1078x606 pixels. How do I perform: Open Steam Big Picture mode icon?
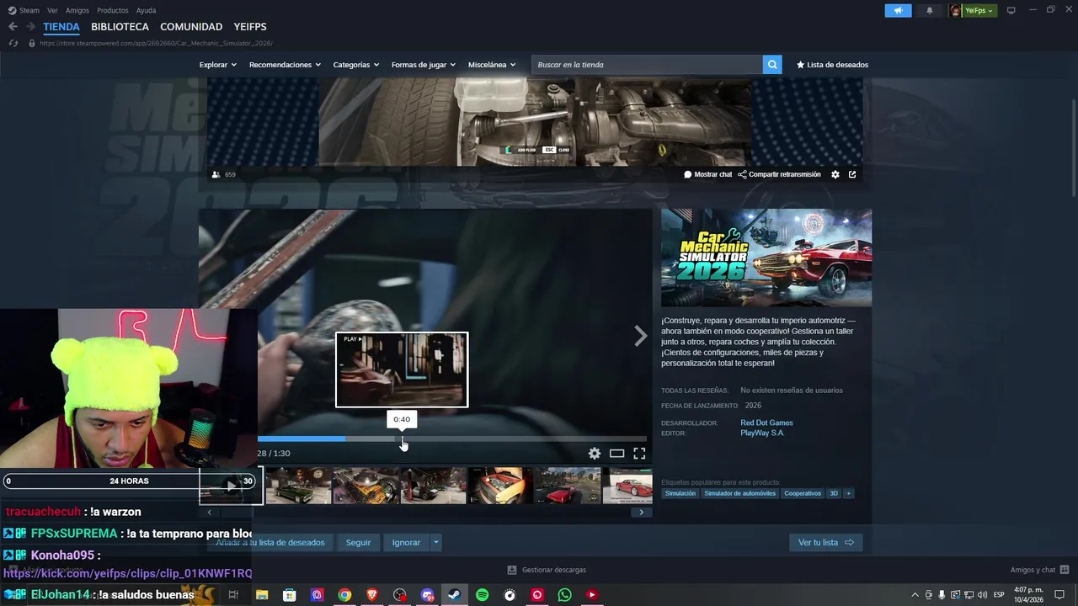(1011, 10)
